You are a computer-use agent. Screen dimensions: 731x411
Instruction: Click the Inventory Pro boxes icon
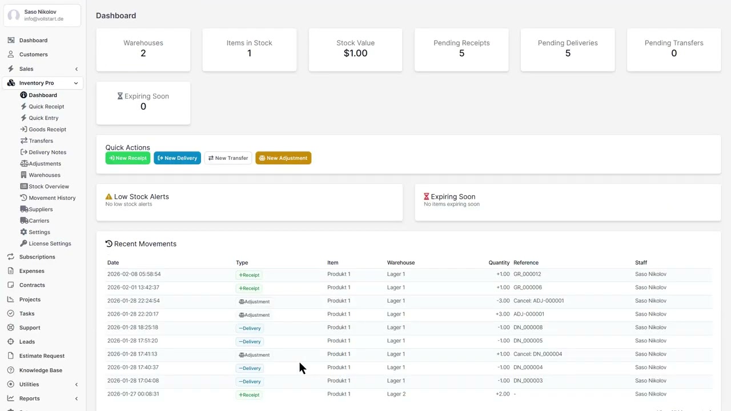click(11, 83)
